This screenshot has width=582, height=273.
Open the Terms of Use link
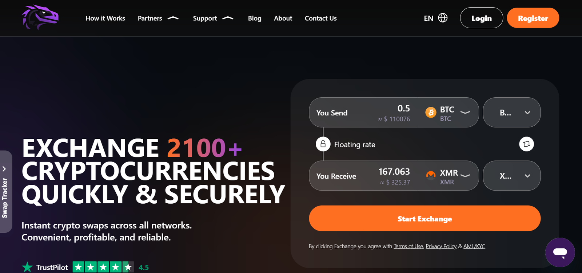coord(408,246)
